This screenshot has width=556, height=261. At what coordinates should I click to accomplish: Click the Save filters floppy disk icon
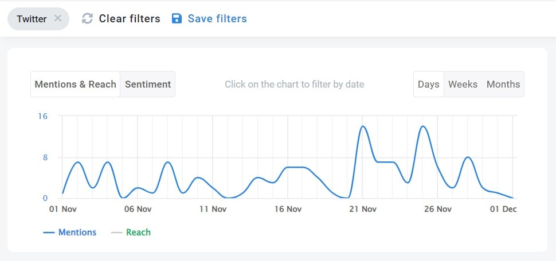pyautogui.click(x=177, y=19)
